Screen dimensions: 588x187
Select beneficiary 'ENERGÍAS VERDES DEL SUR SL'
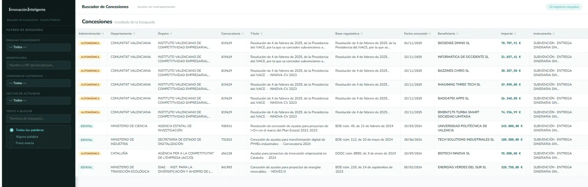(462, 167)
